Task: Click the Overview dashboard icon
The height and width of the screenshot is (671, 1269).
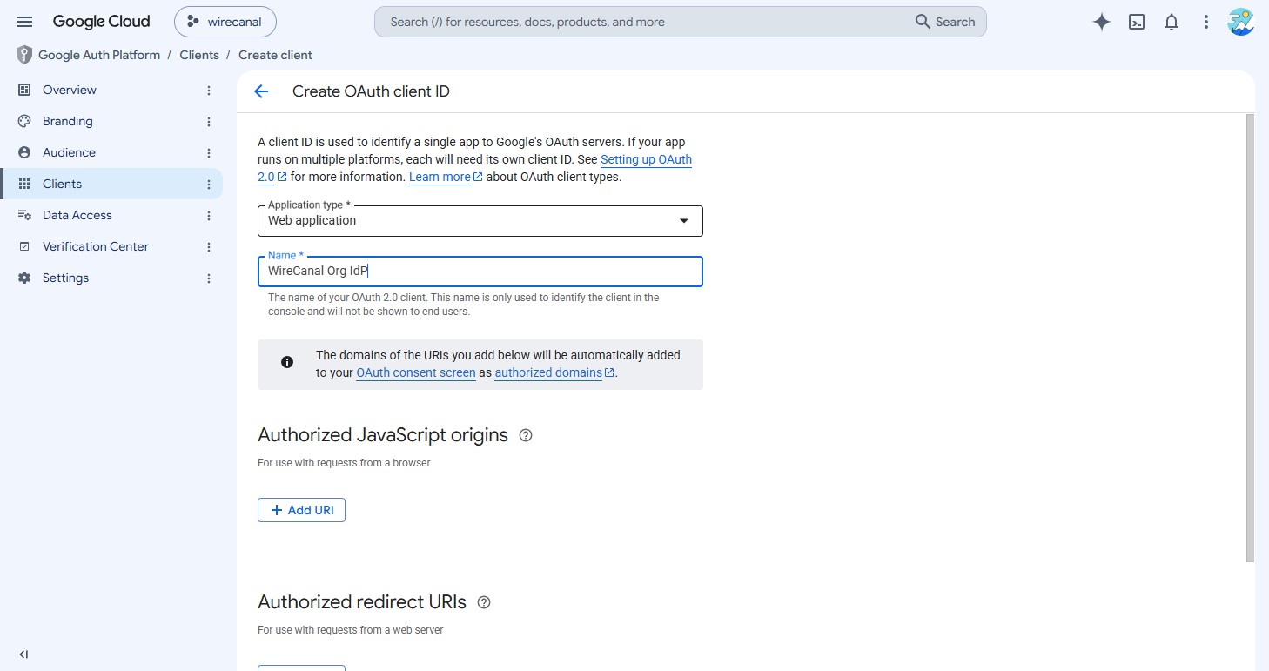Action: (x=24, y=90)
